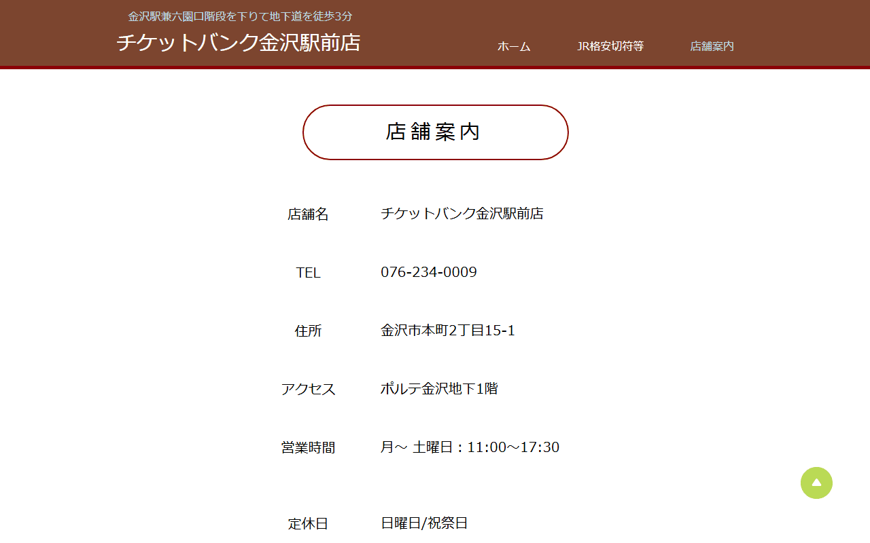The width and height of the screenshot is (870, 543).
Task: Click the text ポルテ金沢地下1階
Action: [x=439, y=389]
